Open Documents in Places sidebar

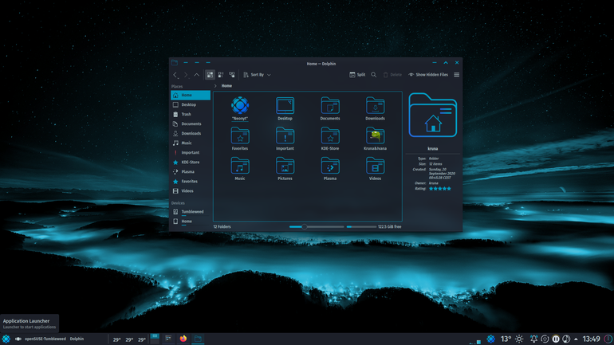click(191, 124)
